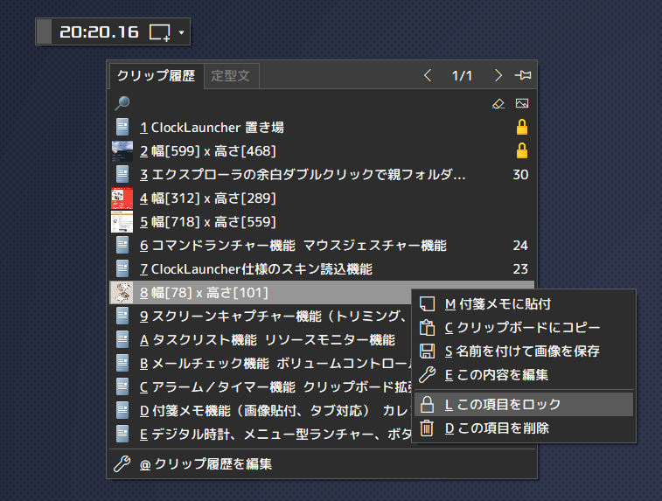Choose D この項目を削除 from context menu

tap(524, 428)
